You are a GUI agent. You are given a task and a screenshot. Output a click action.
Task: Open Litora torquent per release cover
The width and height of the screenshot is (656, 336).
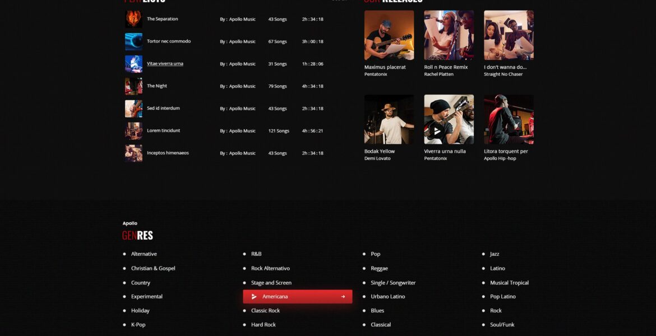pyautogui.click(x=509, y=119)
